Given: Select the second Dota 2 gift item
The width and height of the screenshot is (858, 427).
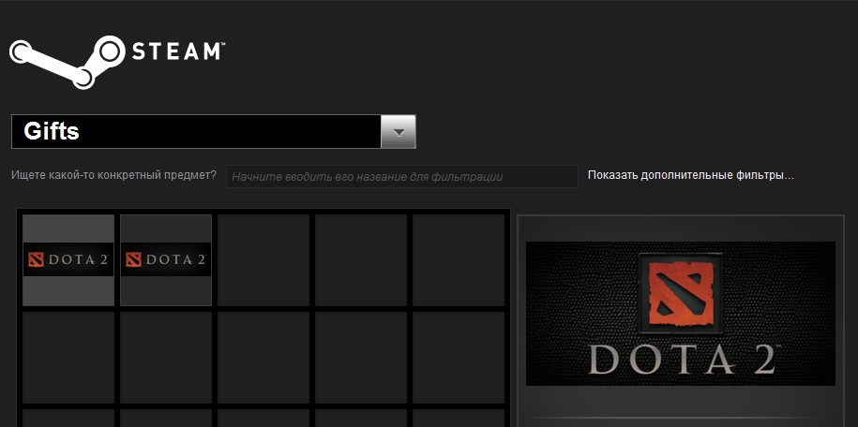Looking at the screenshot, I should [x=166, y=259].
